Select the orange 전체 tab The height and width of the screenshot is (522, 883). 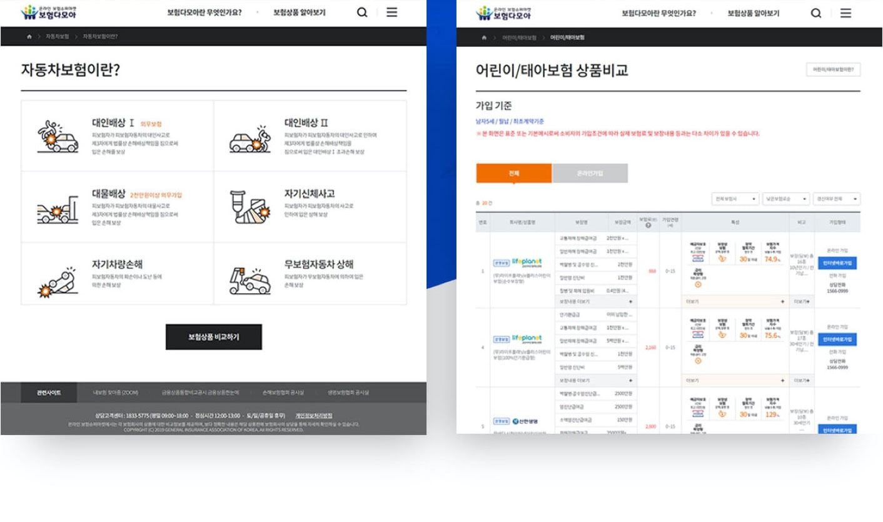click(513, 173)
